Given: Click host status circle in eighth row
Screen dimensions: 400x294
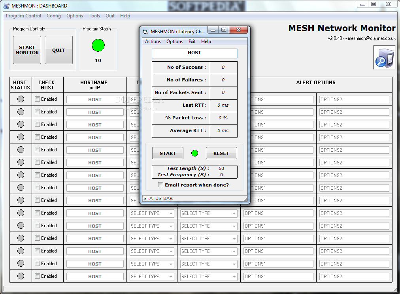Looking at the screenshot, I should point(21,187).
